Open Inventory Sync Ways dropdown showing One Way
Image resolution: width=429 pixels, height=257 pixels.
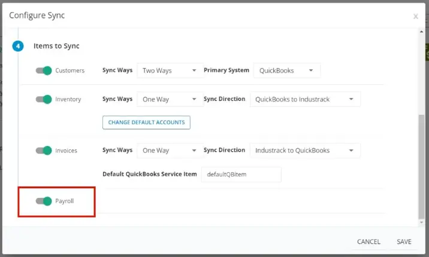[x=170, y=99]
